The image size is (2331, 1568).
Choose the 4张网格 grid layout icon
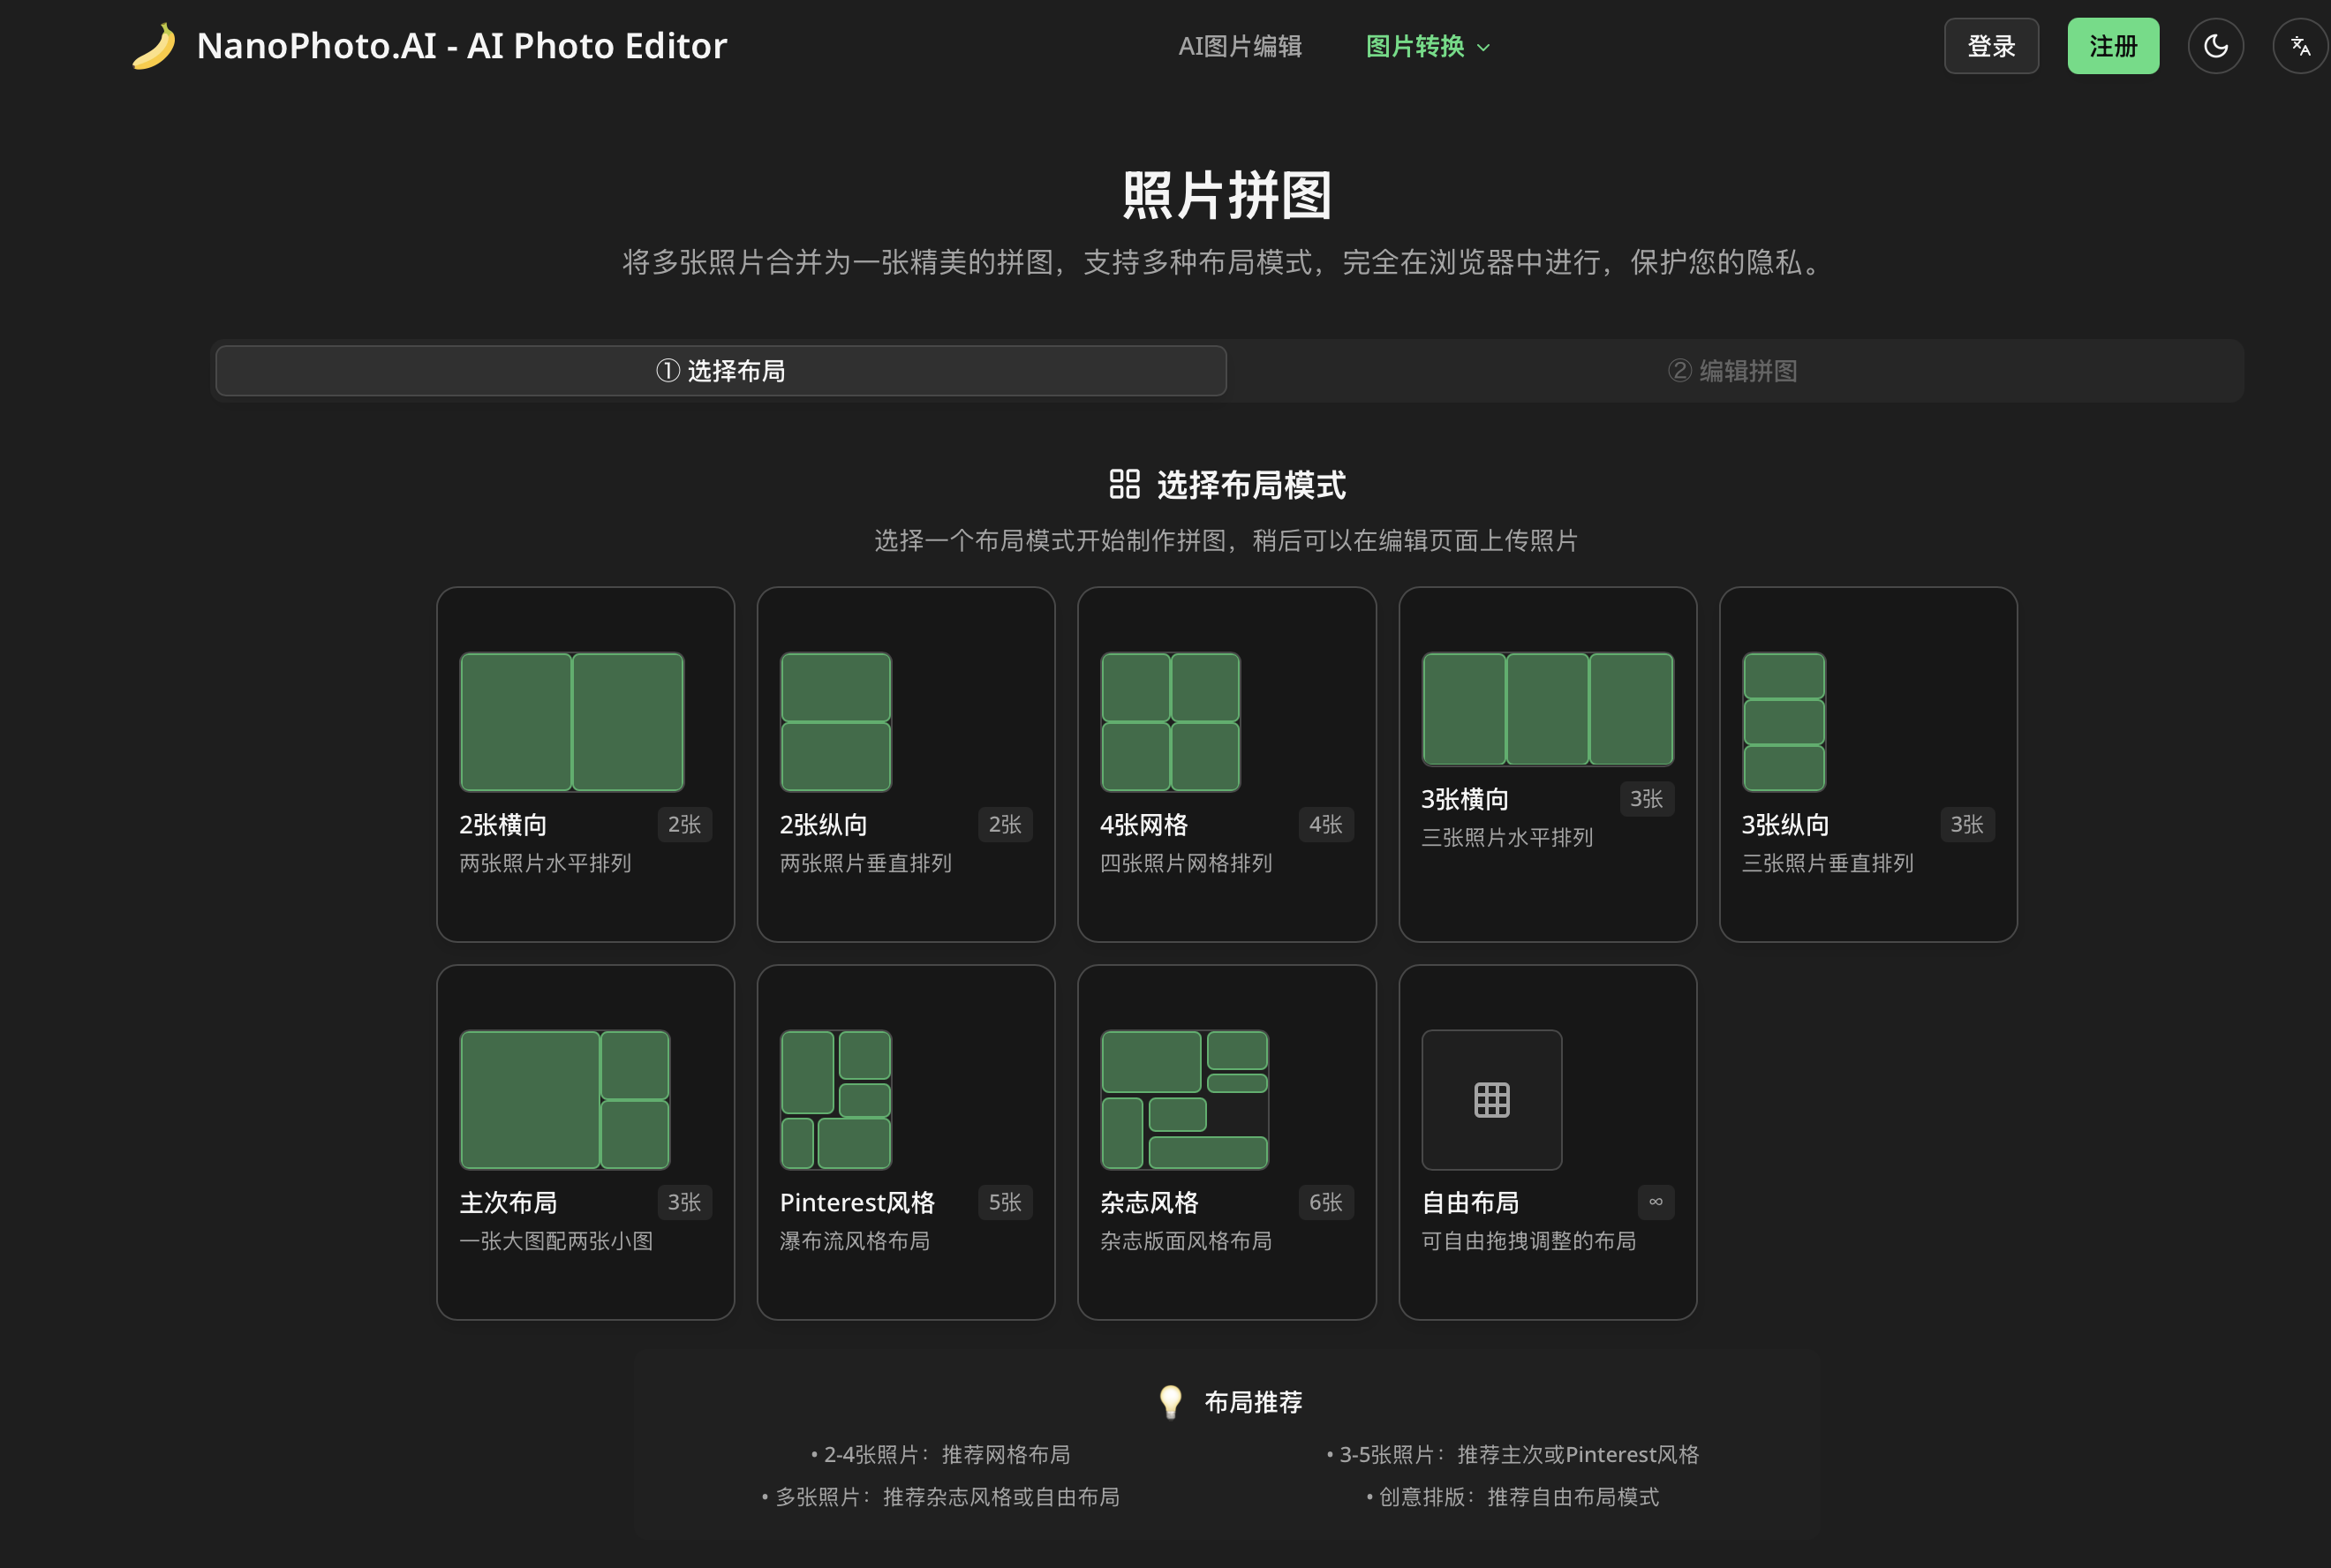(x=1170, y=722)
